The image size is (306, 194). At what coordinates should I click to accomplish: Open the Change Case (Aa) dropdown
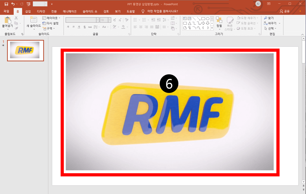tap(105, 27)
